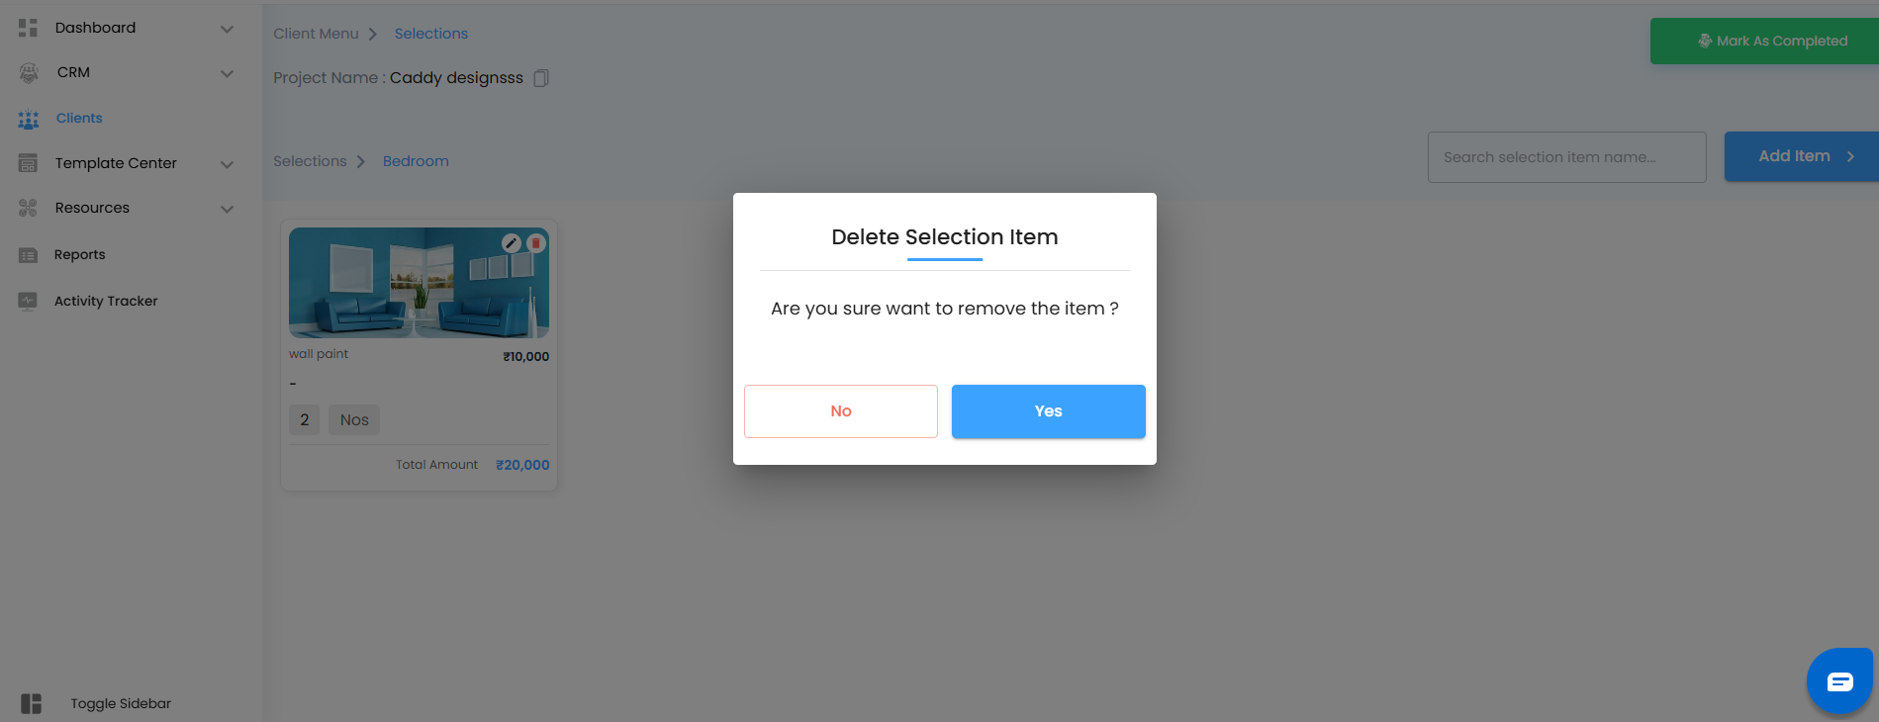Open Activity Tracker from sidebar

click(x=106, y=301)
